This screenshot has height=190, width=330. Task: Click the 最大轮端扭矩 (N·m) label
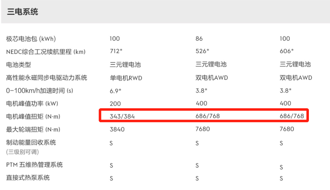(x=33, y=130)
